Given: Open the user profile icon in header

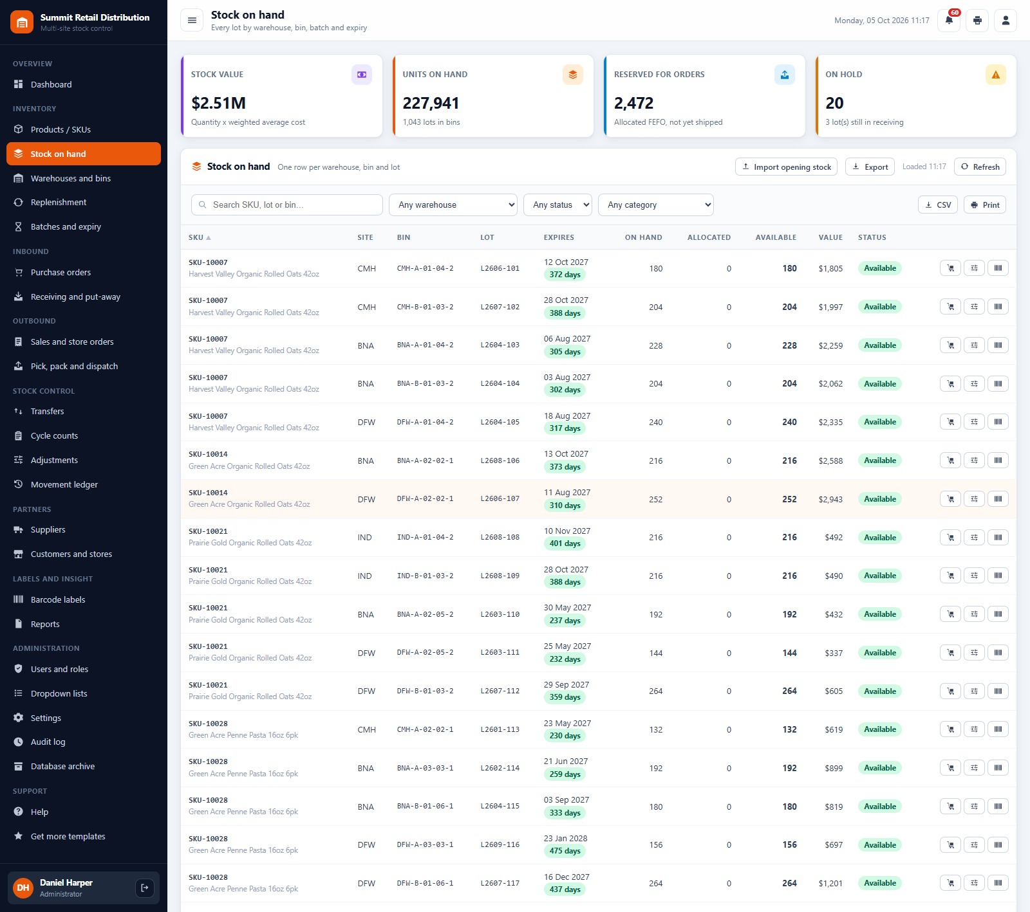Looking at the screenshot, I should click(x=1006, y=21).
